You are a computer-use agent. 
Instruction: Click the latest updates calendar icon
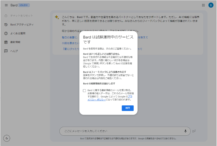click(6, 42)
